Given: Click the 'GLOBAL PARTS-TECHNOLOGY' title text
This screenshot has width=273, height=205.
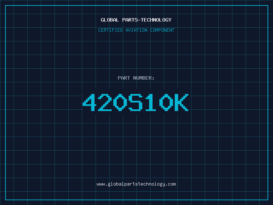Looking at the screenshot, I should (136, 20).
